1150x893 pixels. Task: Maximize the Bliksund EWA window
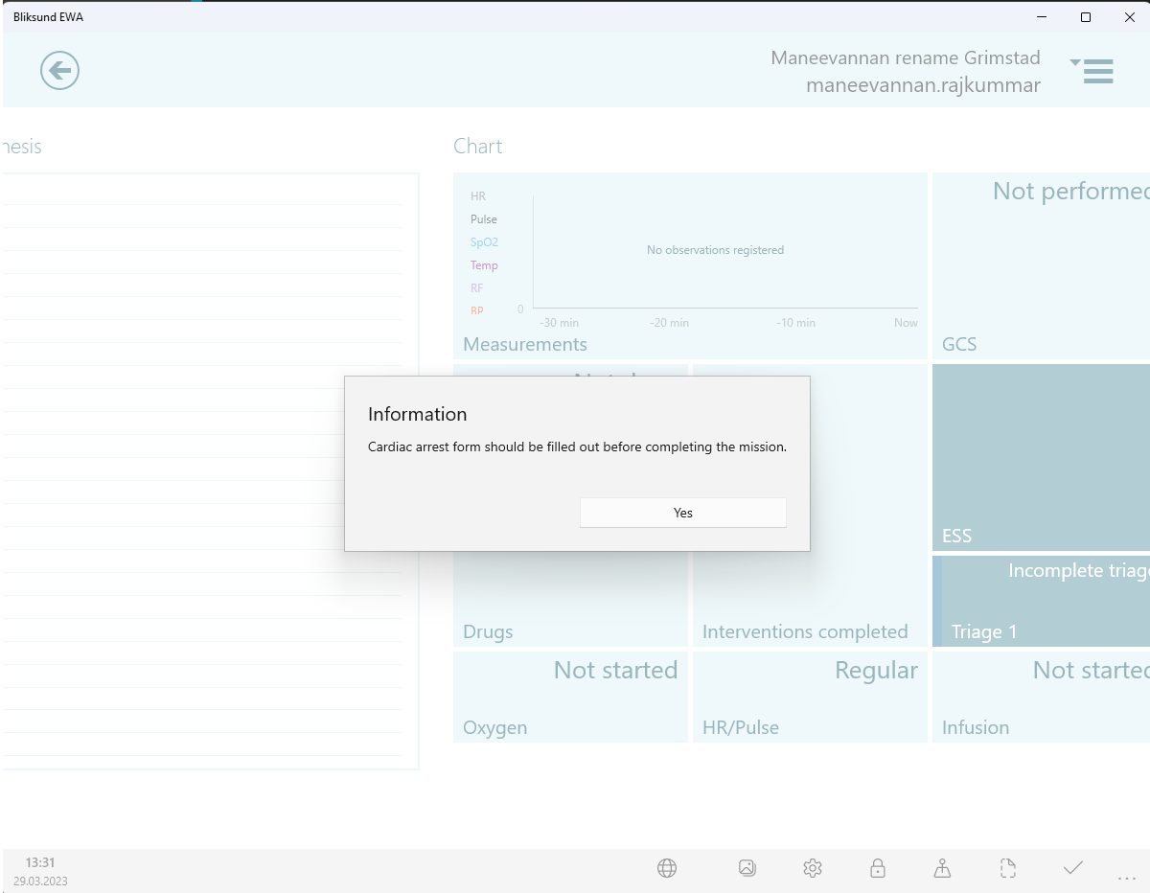[x=1086, y=17]
